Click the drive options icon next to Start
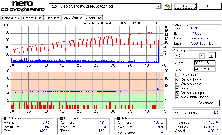 point(168,6)
